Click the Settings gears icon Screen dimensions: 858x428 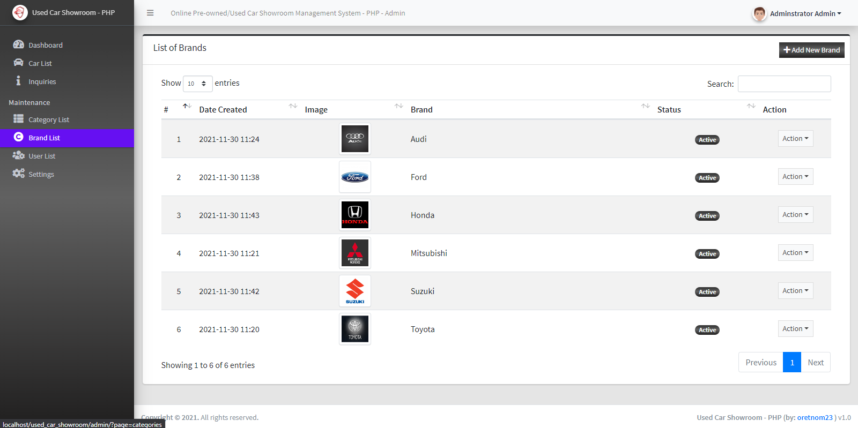pyautogui.click(x=18, y=174)
